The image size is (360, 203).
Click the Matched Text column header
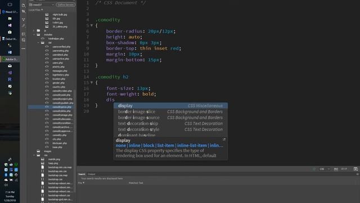(x=136, y=183)
